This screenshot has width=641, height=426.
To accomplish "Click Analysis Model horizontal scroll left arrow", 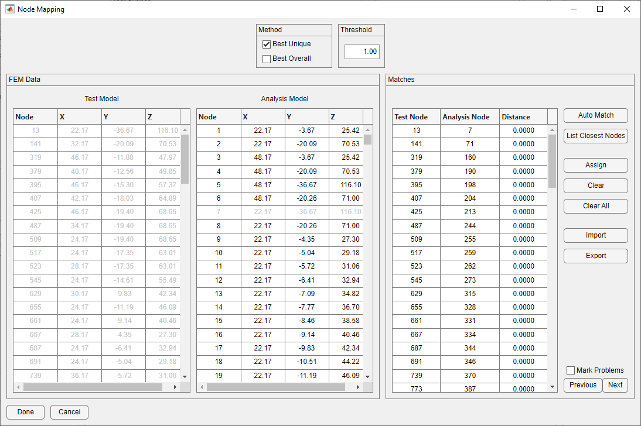I will click(202, 387).
